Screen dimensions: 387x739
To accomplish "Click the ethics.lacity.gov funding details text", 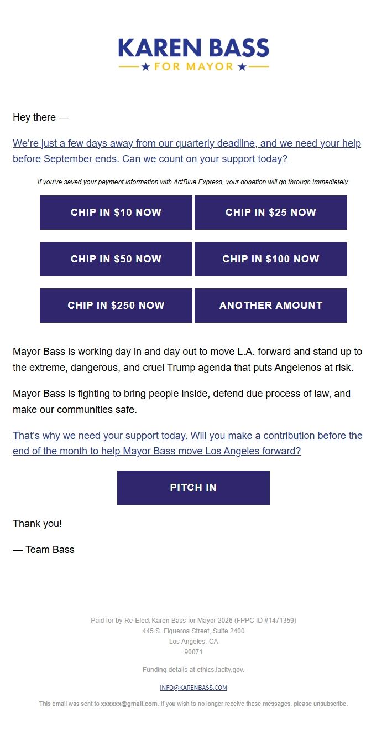I will (193, 670).
